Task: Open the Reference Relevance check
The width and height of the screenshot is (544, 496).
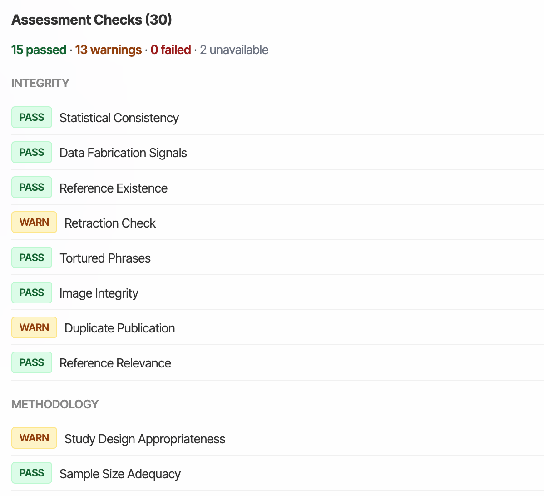Action: click(x=115, y=363)
